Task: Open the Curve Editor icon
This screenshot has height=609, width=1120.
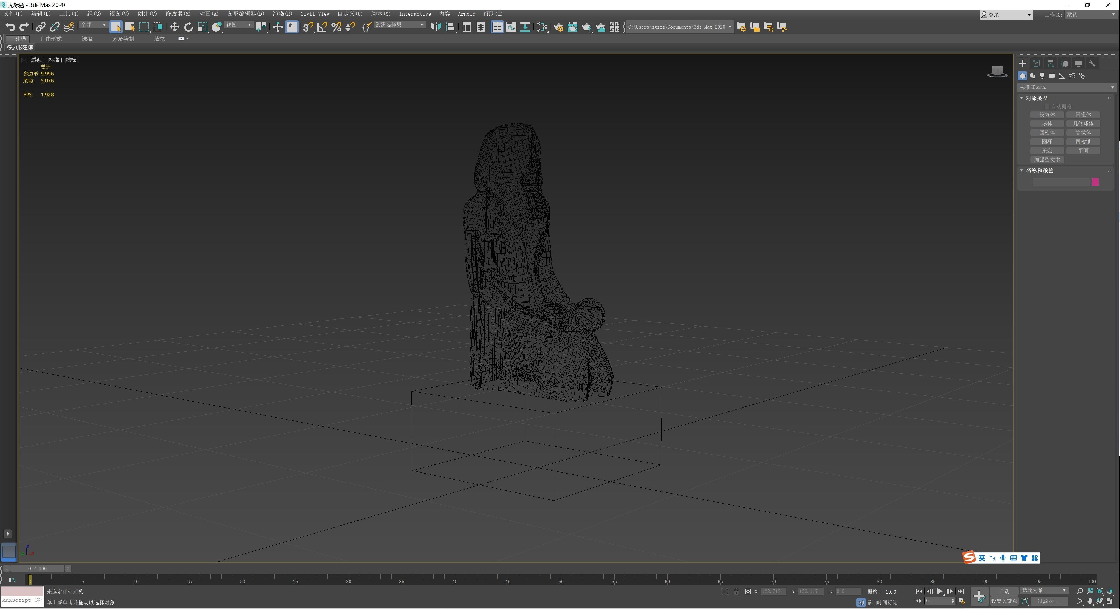Action: [511, 27]
